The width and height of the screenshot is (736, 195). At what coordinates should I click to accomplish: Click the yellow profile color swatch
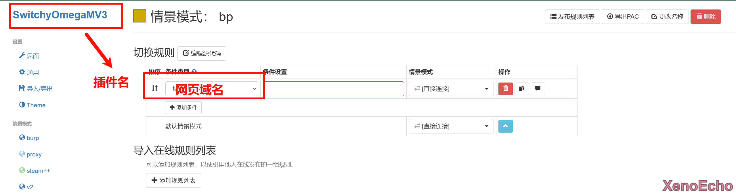(x=139, y=16)
